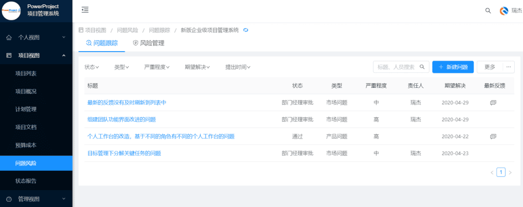Image resolution: width=523 pixels, height=207 pixels.
Task: Open issue 个人工作台的改造，基于不同的角色
Action: (x=161, y=137)
